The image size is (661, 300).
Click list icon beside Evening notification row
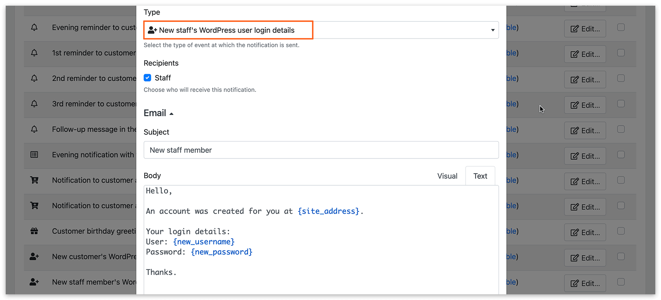pos(34,155)
